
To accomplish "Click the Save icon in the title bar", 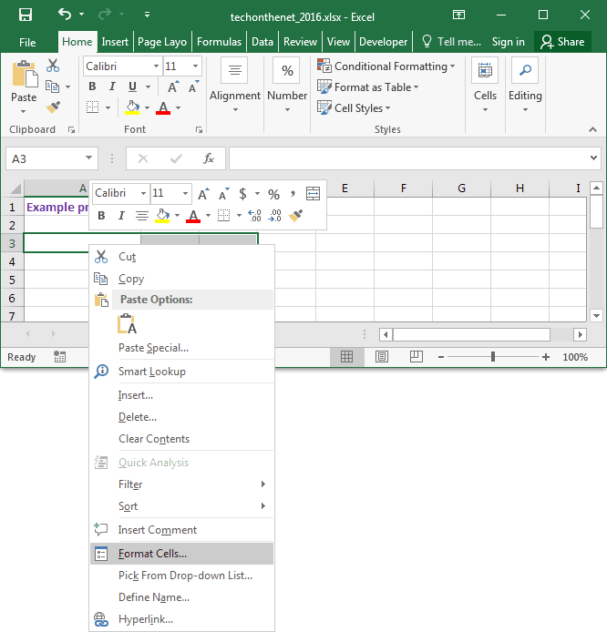I will click(x=26, y=15).
